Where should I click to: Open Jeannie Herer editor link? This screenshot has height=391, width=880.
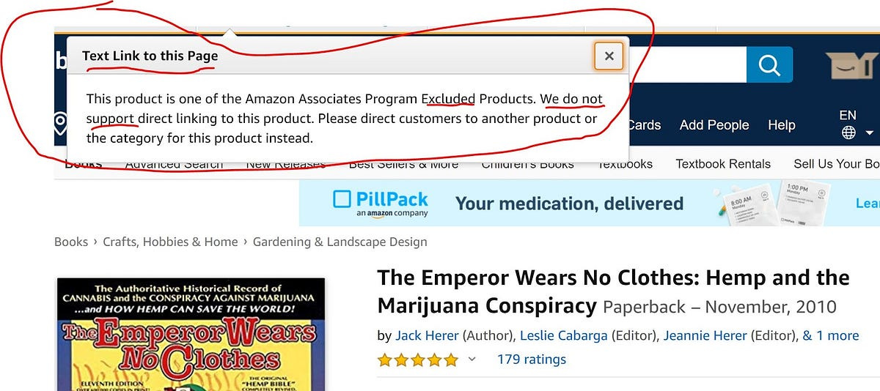pos(705,335)
